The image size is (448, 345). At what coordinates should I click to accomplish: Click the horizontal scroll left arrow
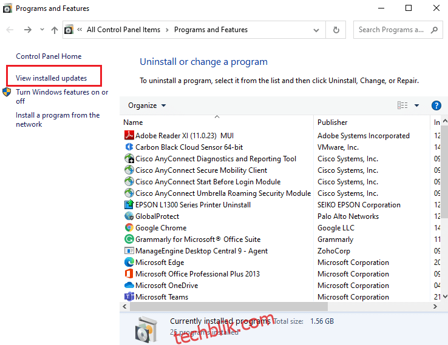click(124, 306)
